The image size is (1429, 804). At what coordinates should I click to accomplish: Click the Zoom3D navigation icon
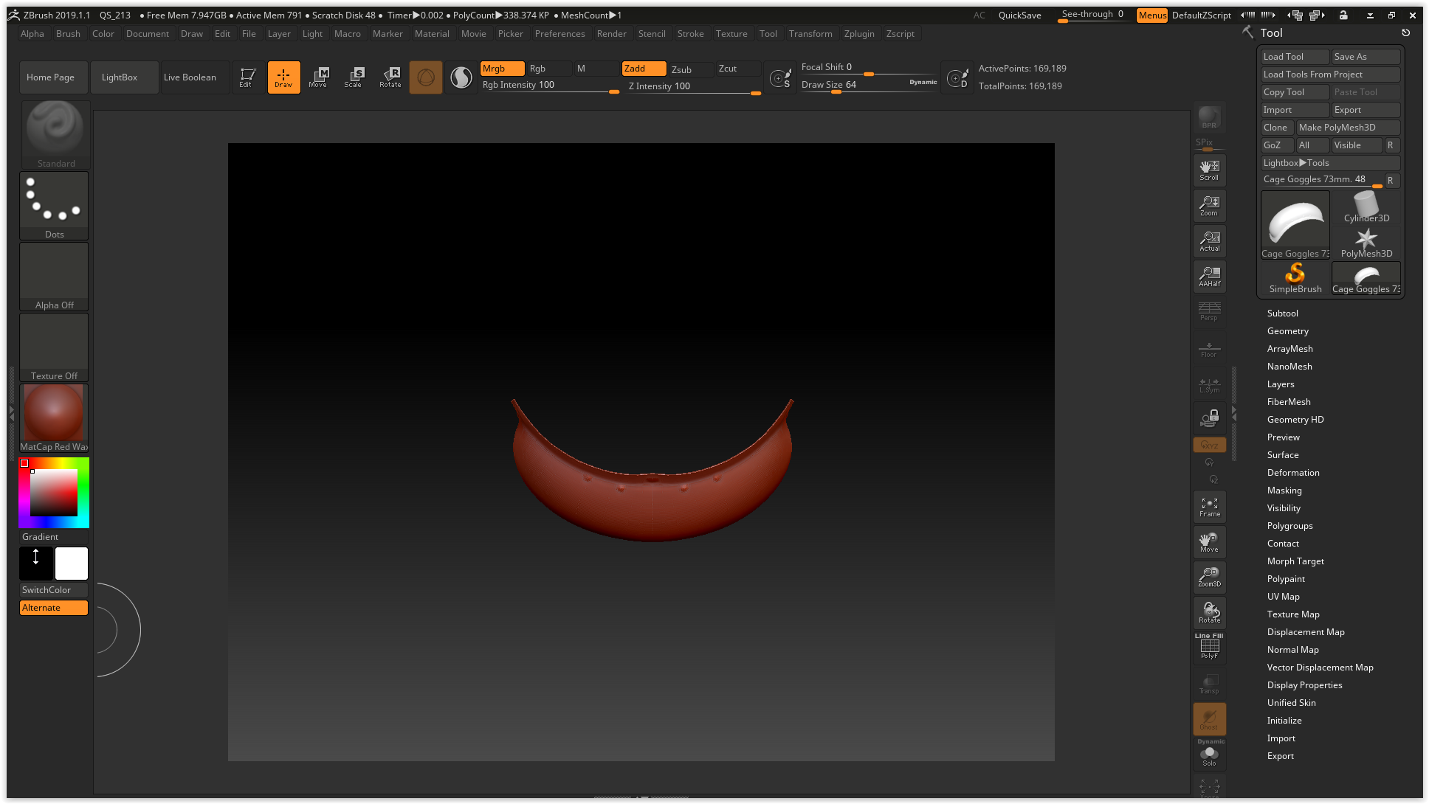pos(1209,577)
